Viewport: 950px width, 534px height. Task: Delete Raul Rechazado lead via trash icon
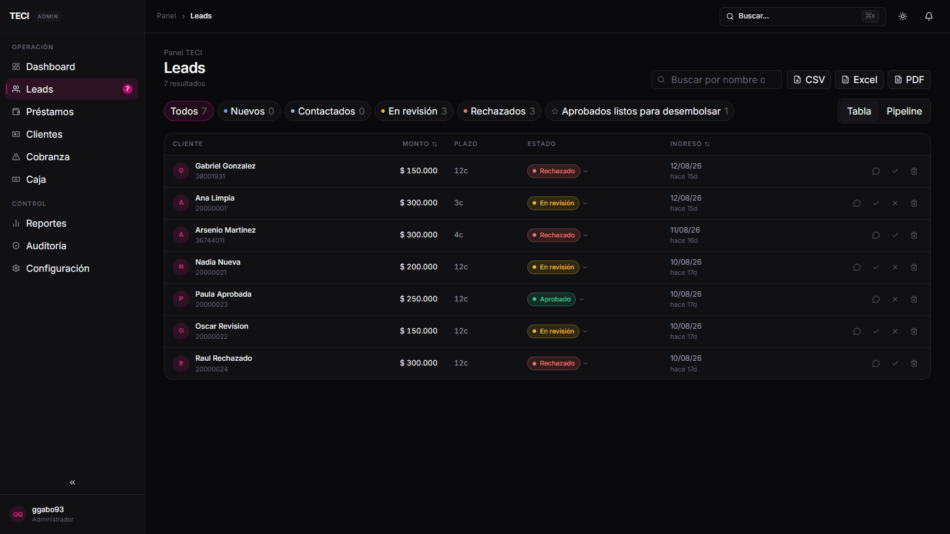pyautogui.click(x=914, y=364)
